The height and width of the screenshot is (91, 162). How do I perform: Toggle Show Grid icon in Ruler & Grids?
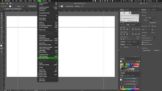click(152, 26)
